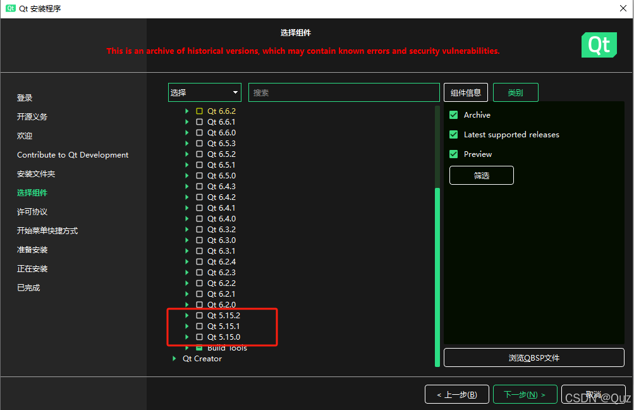The height and width of the screenshot is (410, 634).
Task: Expand the Qt 6.3.2 tree node
Action: (187, 230)
